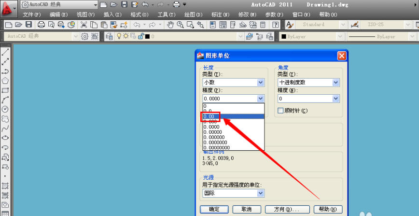Select the Hatch tool
Viewport: 419px width, 216px height.
point(5,186)
